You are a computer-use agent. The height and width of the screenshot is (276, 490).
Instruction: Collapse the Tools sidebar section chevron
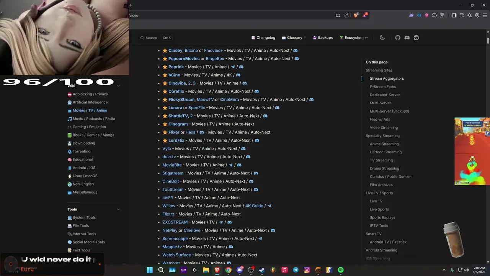[118, 209]
